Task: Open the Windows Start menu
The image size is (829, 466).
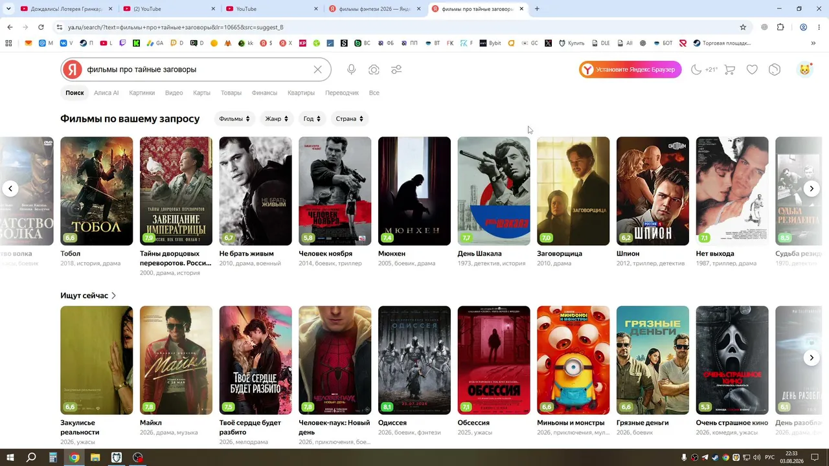Action: pos(10,458)
